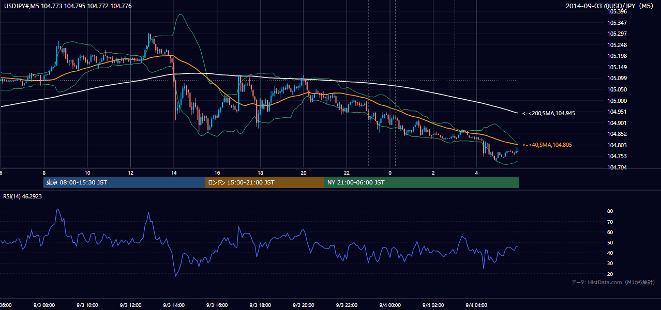The height and width of the screenshot is (310, 661).
Task: Click the 2014-09-03 USD/JPY (M5) heading
Action: pyautogui.click(x=610, y=6)
